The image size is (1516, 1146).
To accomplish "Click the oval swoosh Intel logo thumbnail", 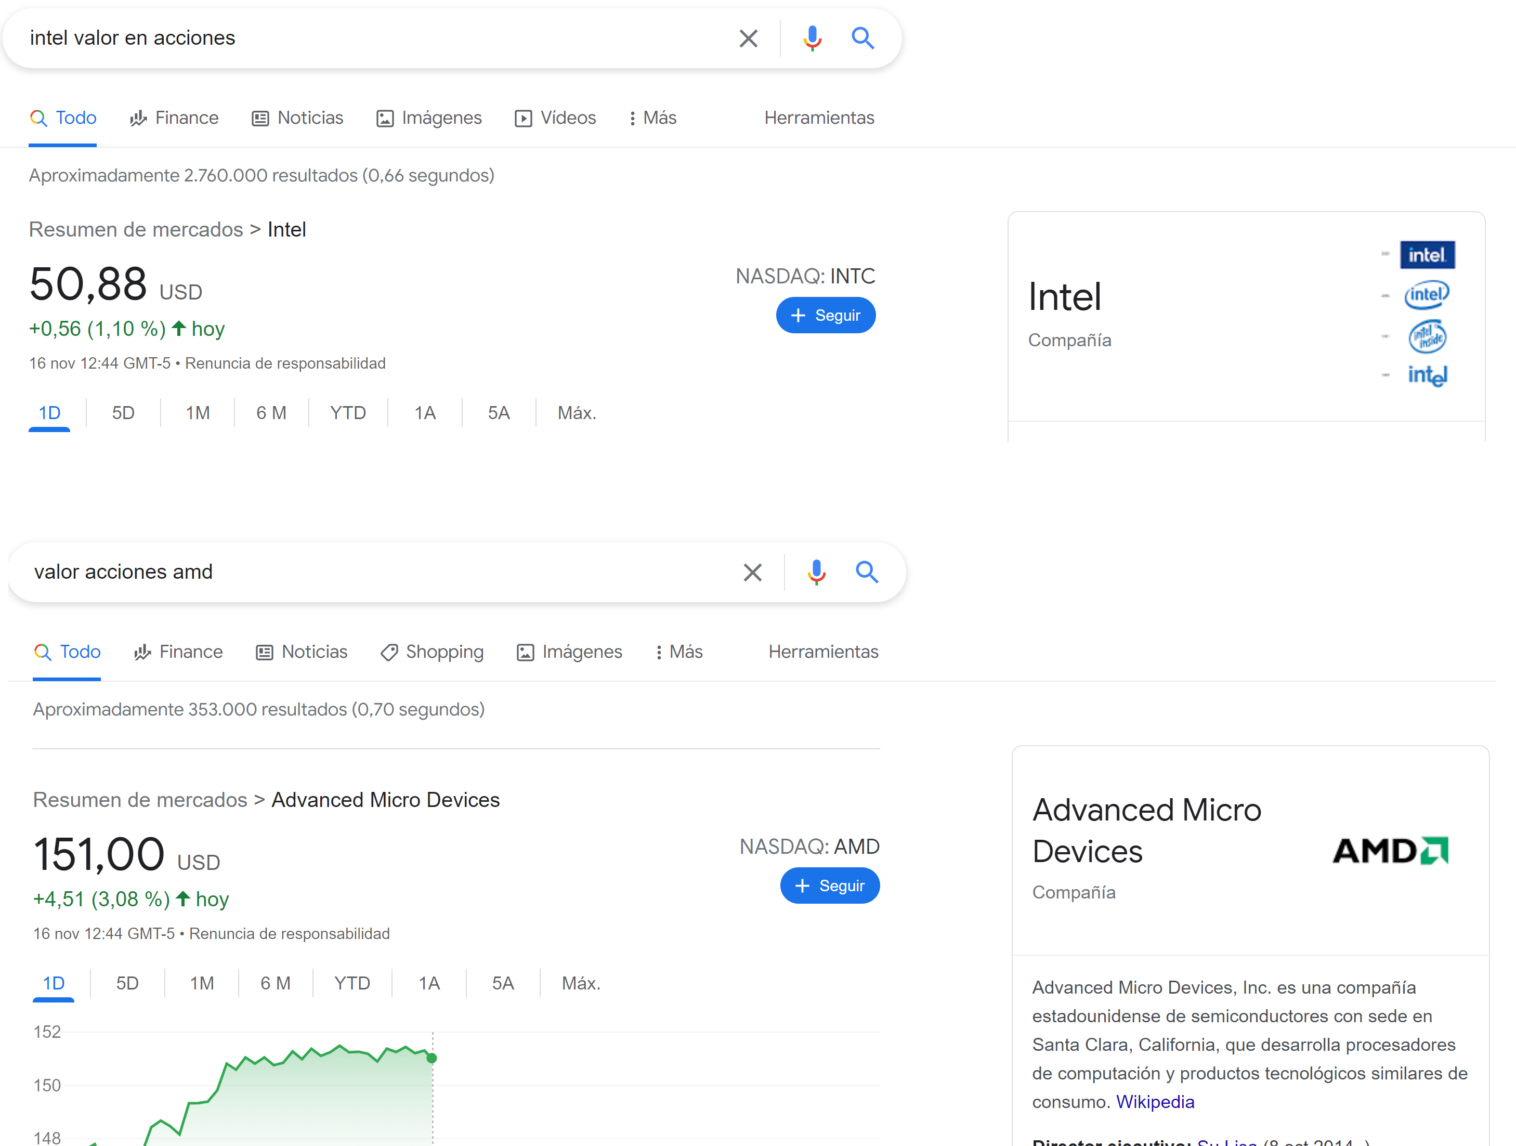I will pyautogui.click(x=1427, y=295).
